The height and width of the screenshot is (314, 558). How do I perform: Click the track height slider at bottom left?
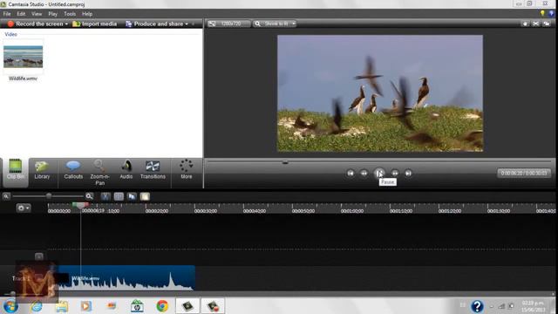coord(12,293)
